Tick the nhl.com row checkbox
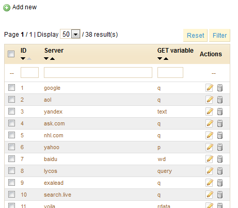This screenshot has width=238, height=208. click(x=11, y=135)
